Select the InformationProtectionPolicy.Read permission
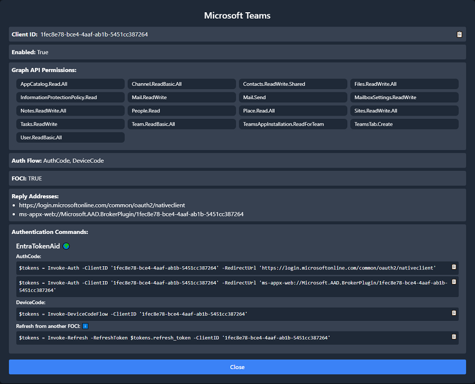Screen dimensions: 475x384 pyautogui.click(x=71, y=97)
